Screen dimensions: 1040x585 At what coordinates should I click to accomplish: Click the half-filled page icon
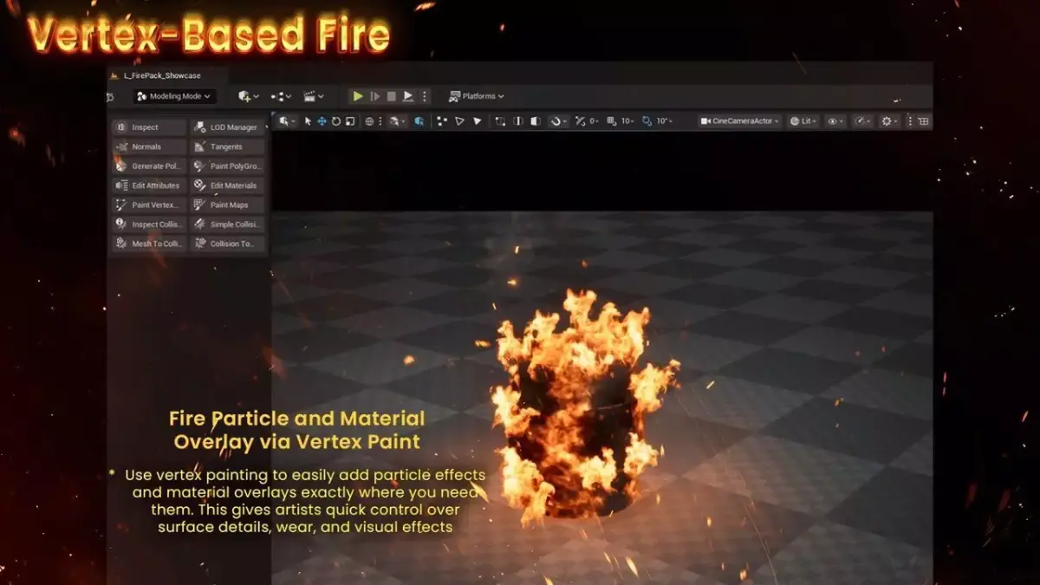(536, 121)
